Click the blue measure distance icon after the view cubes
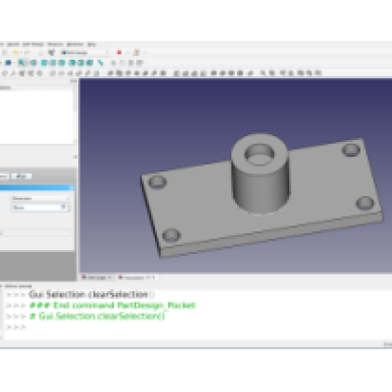 pyautogui.click(x=100, y=63)
